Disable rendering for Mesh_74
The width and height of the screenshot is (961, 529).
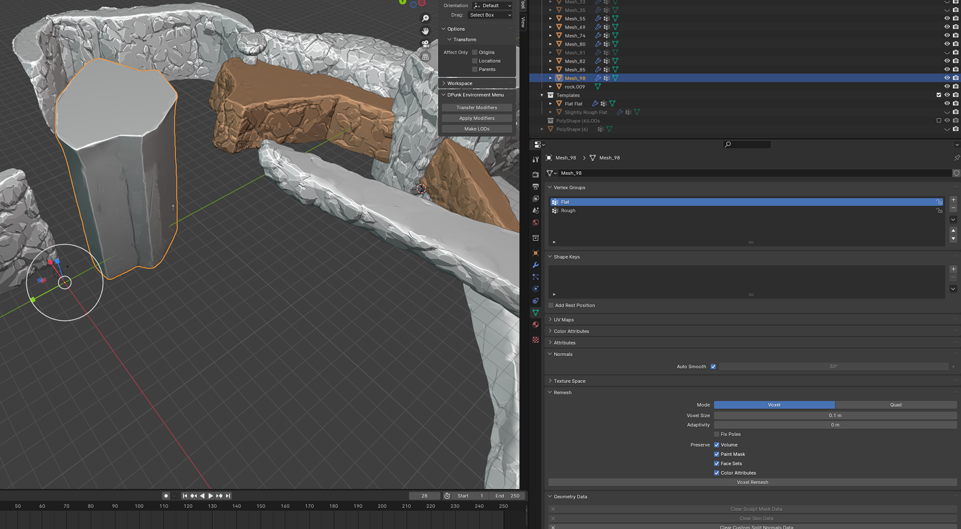(x=955, y=35)
